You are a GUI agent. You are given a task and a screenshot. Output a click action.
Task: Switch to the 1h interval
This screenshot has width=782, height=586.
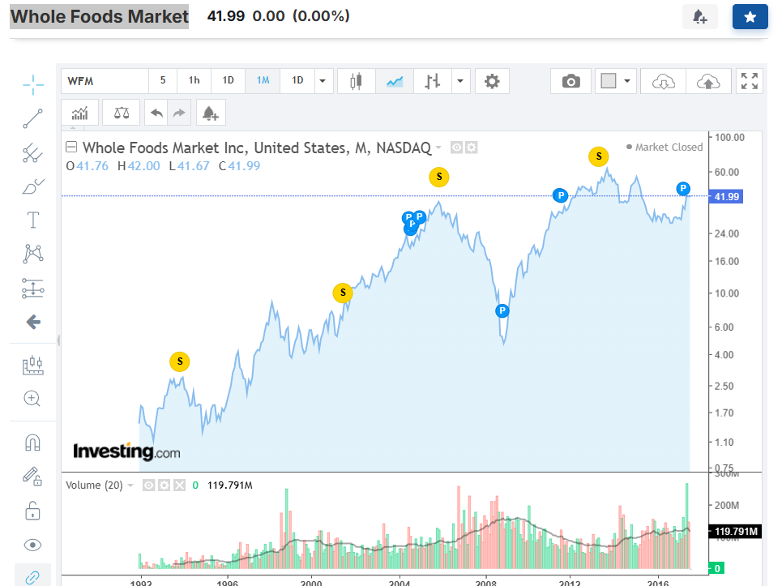[x=194, y=80]
